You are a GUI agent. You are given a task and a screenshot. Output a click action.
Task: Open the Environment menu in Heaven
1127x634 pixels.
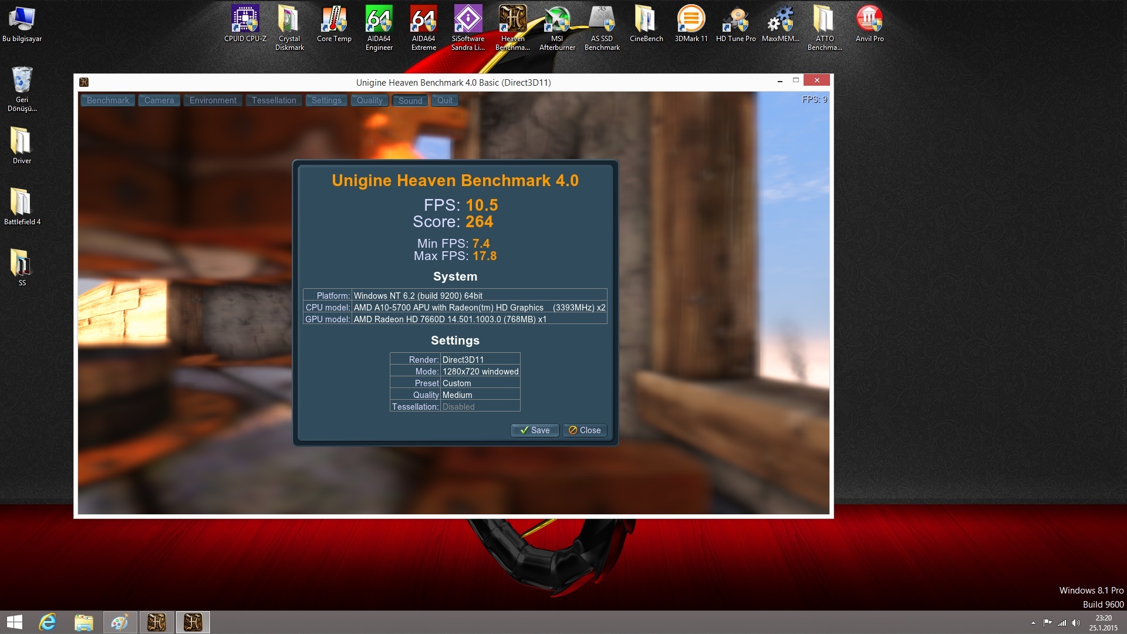point(213,100)
